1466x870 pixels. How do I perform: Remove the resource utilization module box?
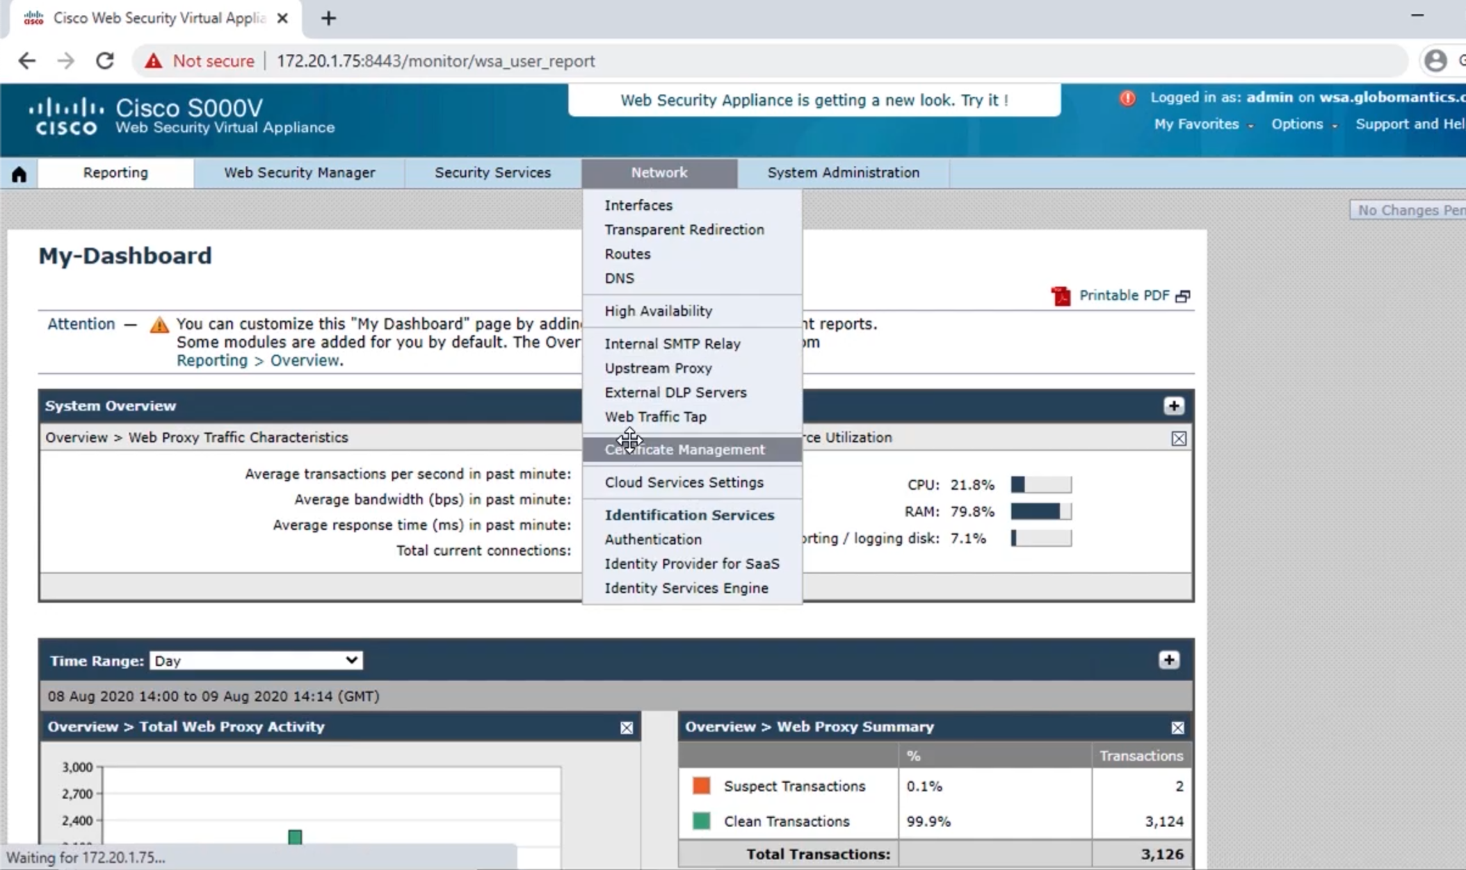[1179, 438]
